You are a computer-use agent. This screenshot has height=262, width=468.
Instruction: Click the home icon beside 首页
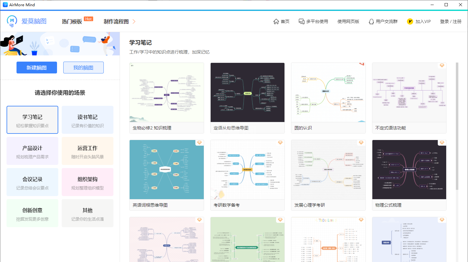click(276, 21)
